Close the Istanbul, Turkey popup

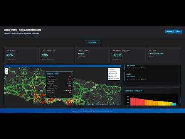72,73
